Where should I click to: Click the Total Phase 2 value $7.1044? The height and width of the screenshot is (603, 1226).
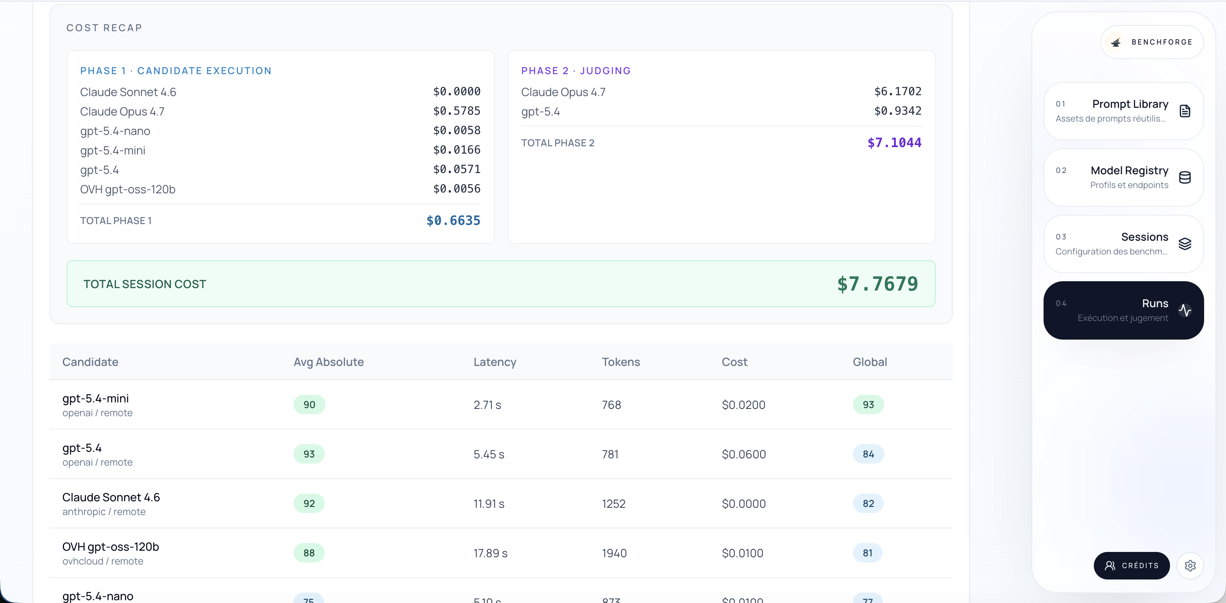(894, 143)
